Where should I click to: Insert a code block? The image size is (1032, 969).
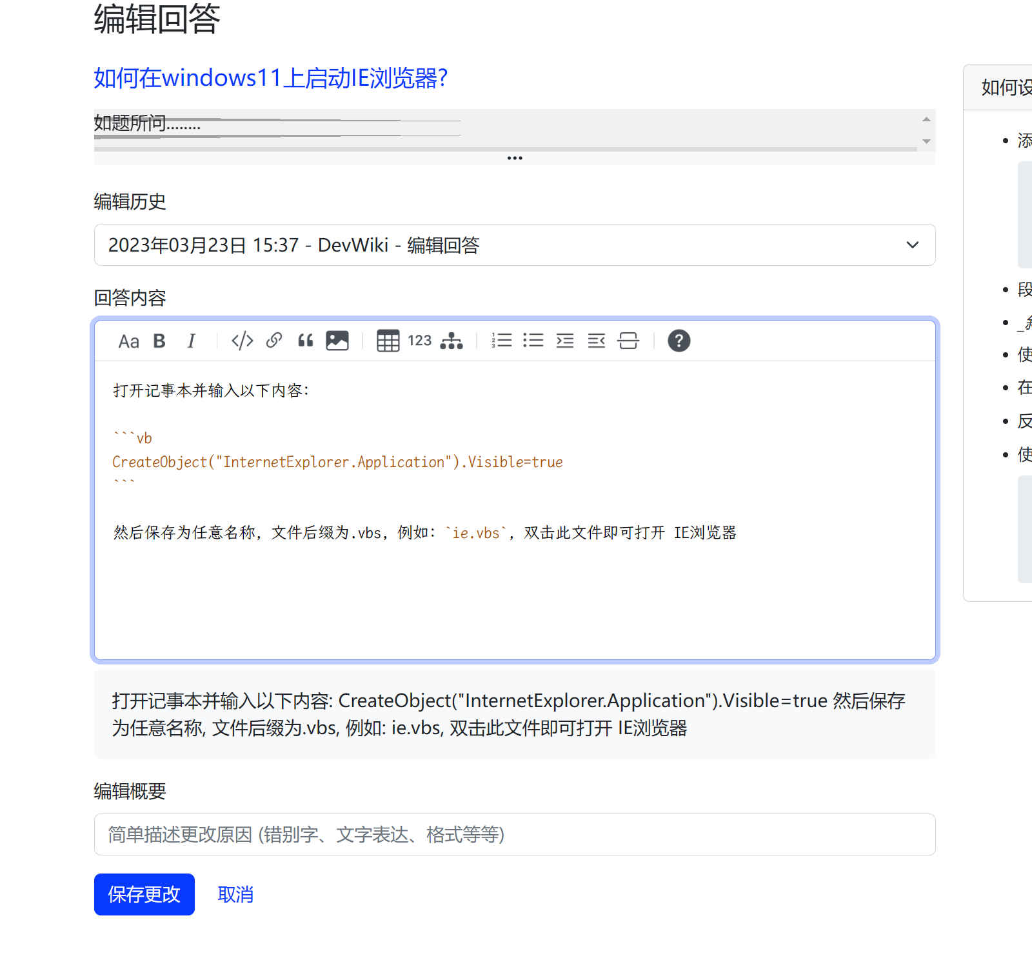(242, 341)
